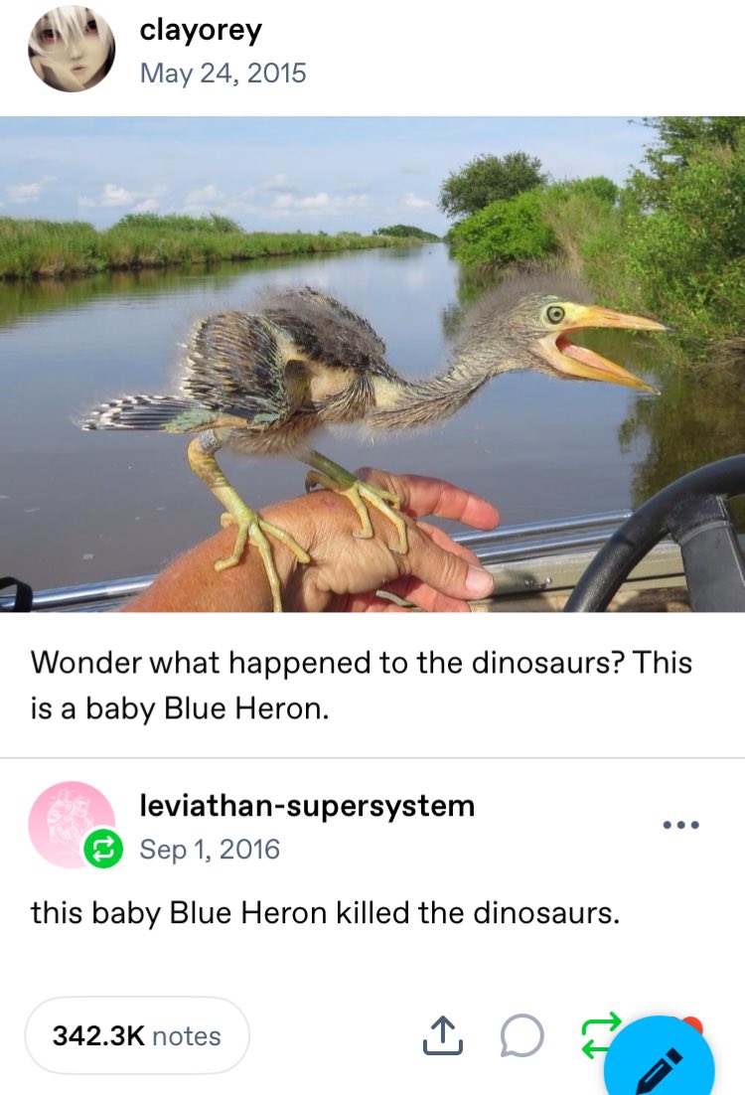
Task: Open the three-dot post options menu
Action: click(680, 825)
